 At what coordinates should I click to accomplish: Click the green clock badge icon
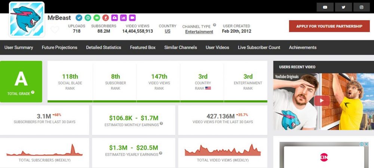[88, 18]
